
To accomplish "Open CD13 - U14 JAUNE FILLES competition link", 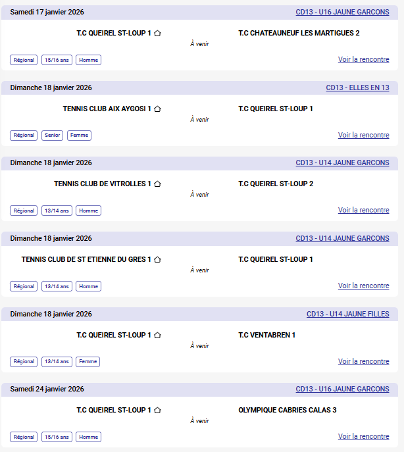I will coord(347,314).
